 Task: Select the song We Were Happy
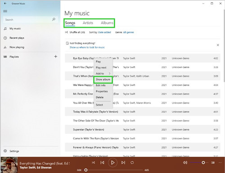tap(143, 85)
